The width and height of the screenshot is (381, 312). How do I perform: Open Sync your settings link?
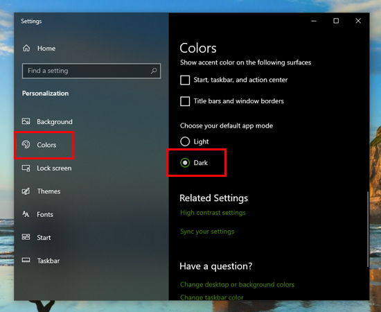pyautogui.click(x=207, y=232)
